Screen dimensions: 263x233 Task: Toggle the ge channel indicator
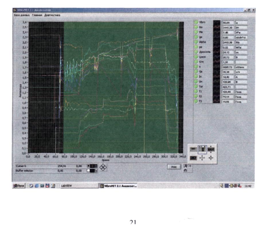coord(196,37)
